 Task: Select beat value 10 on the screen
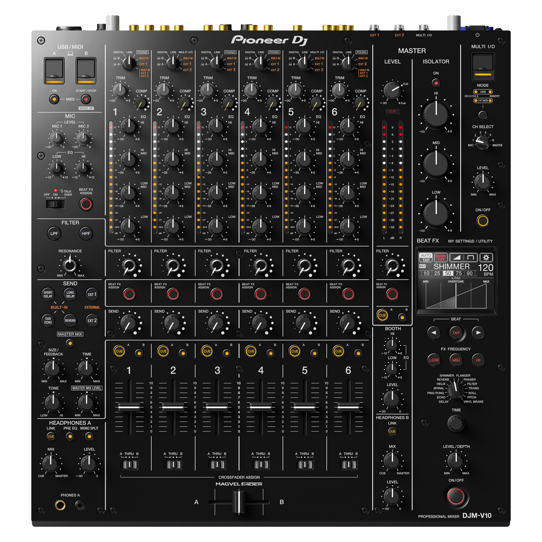(426, 274)
